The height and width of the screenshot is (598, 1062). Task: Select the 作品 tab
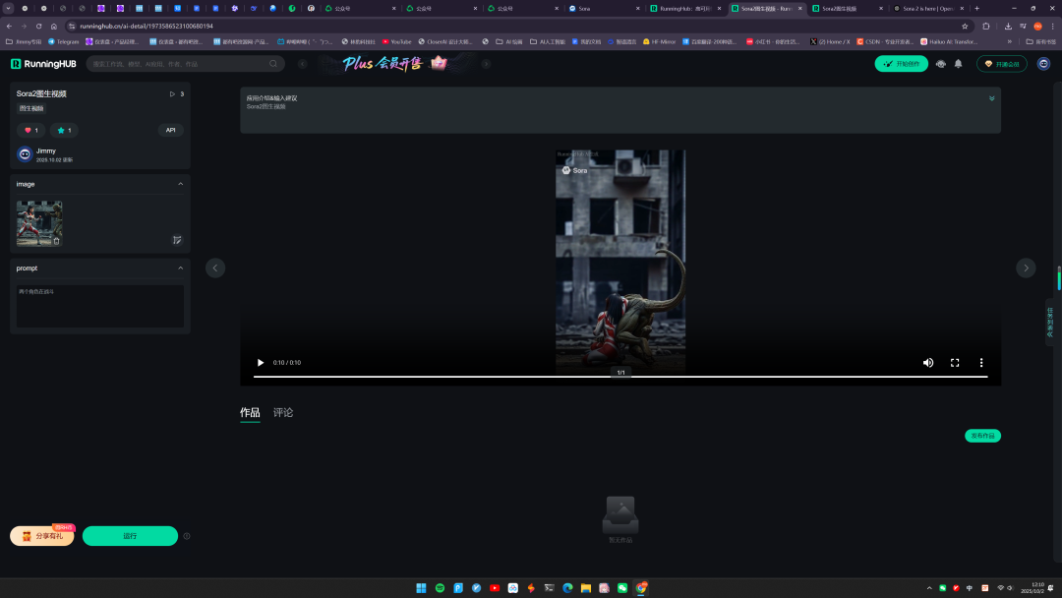250,412
